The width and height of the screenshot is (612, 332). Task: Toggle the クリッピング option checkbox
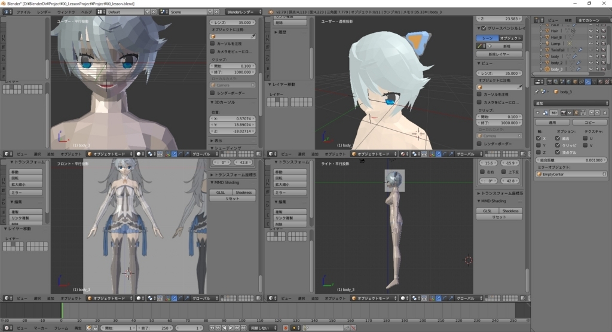(558, 145)
